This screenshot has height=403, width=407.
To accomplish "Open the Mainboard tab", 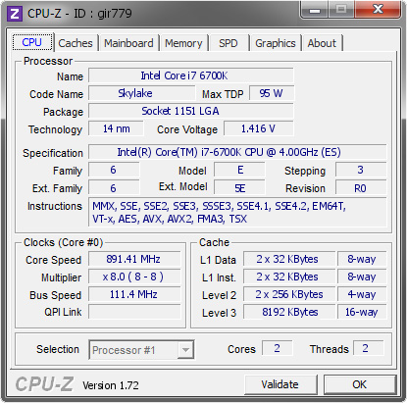I will (128, 43).
